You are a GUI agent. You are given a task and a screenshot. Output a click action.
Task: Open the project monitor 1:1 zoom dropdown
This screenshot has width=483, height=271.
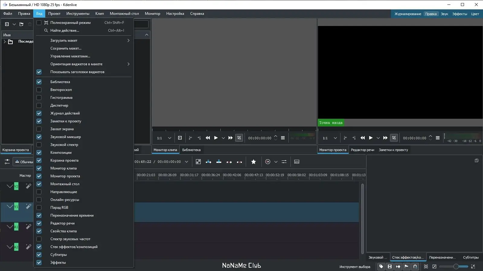coord(335,138)
